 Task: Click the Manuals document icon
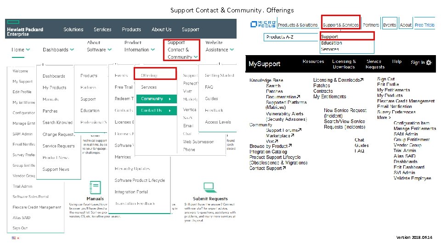(95, 187)
